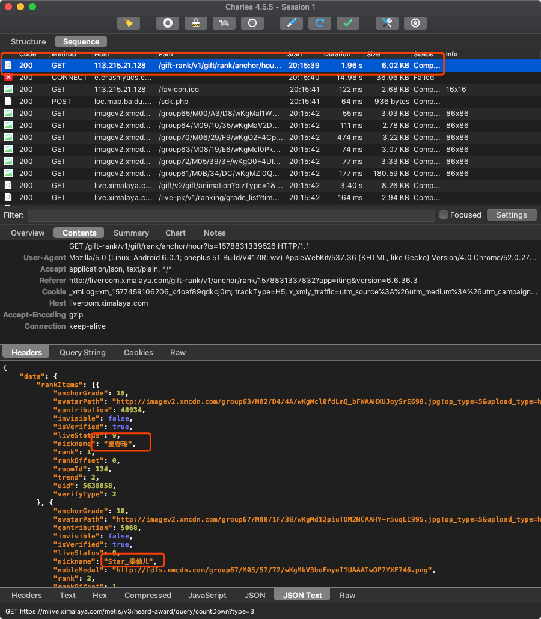Click the green checkmark validate icon
Screen dimensions: 541x619
[x=348, y=23]
